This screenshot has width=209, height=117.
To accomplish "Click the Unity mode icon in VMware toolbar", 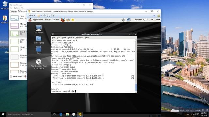I will 52,16.
